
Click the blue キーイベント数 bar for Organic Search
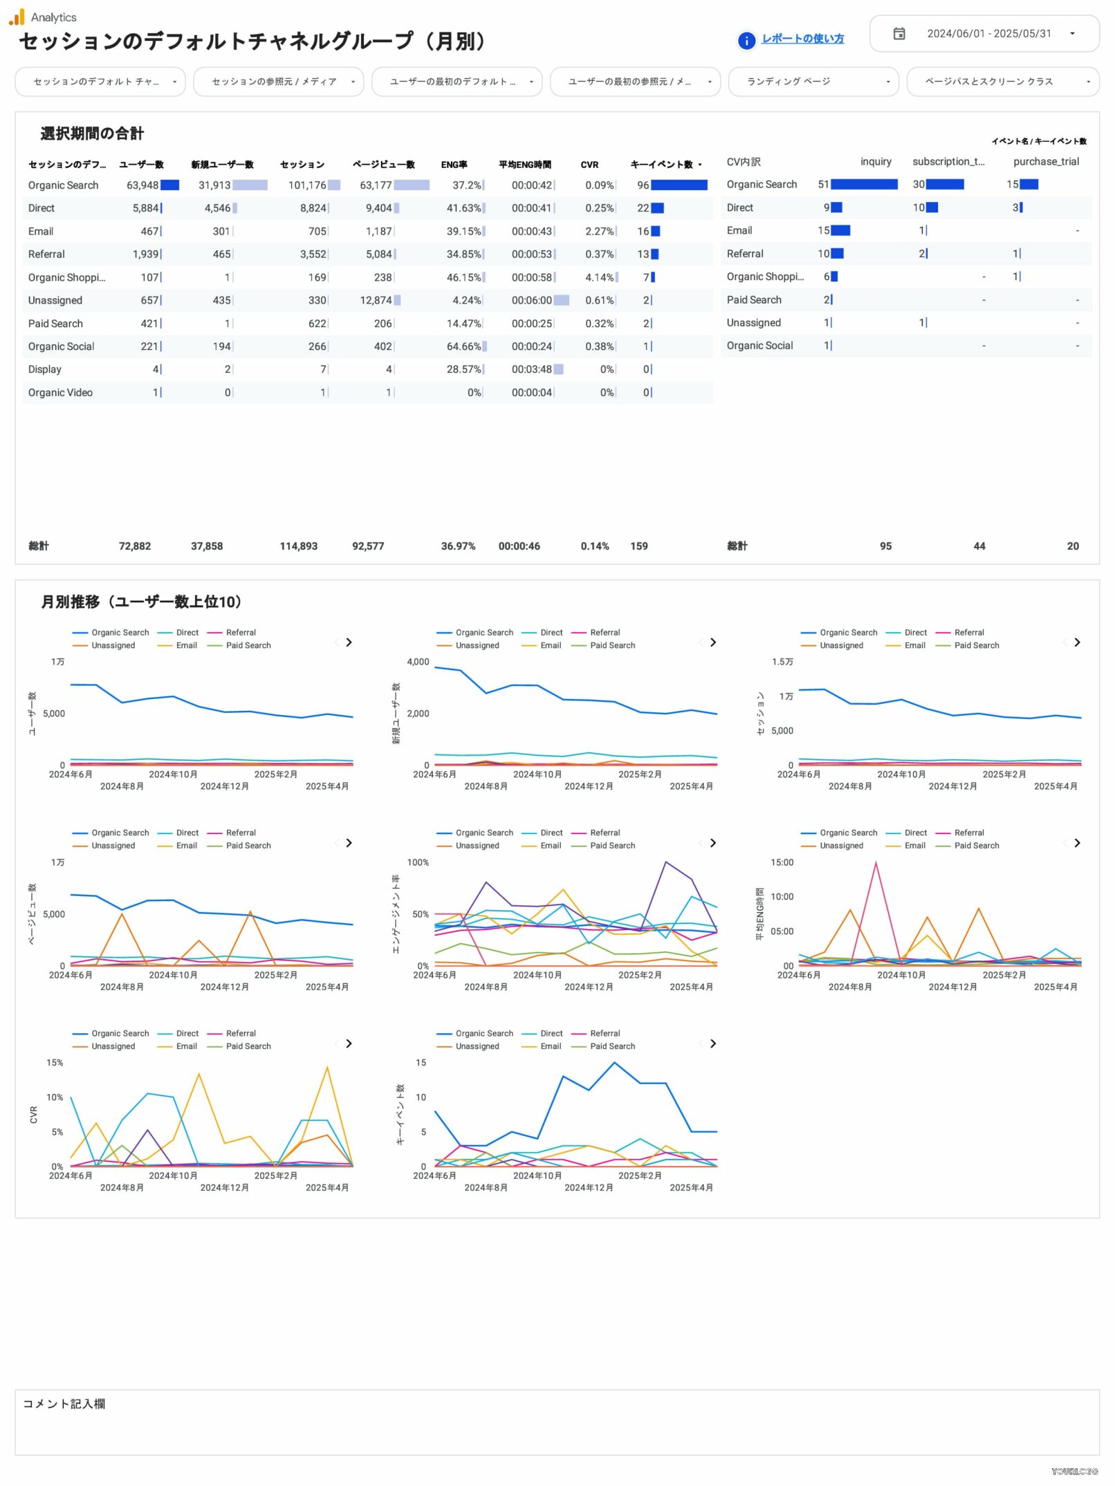679,185
